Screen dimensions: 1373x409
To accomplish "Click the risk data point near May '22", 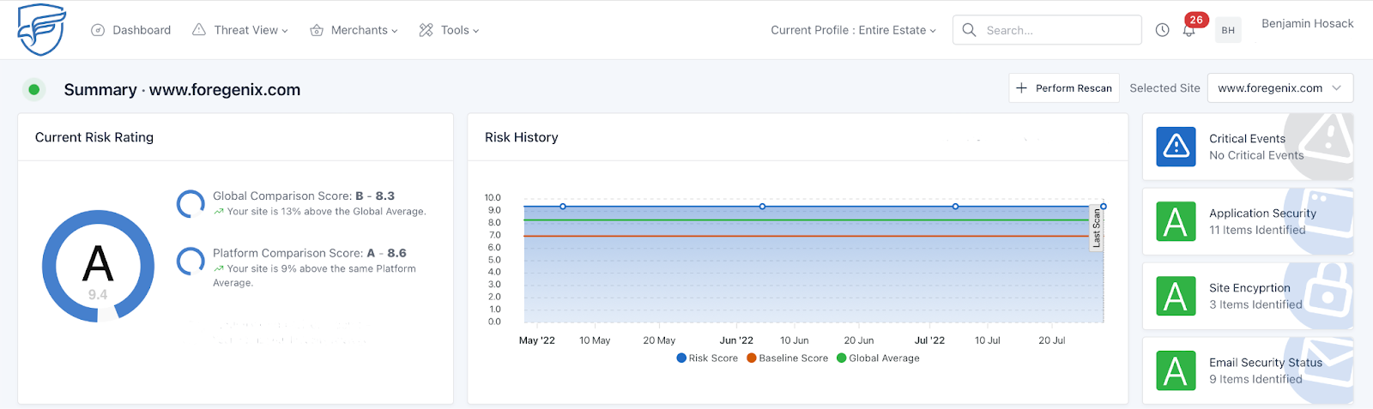I will [x=563, y=207].
